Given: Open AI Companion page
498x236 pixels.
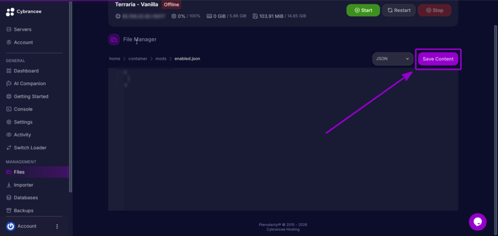Looking at the screenshot, I should (30, 84).
